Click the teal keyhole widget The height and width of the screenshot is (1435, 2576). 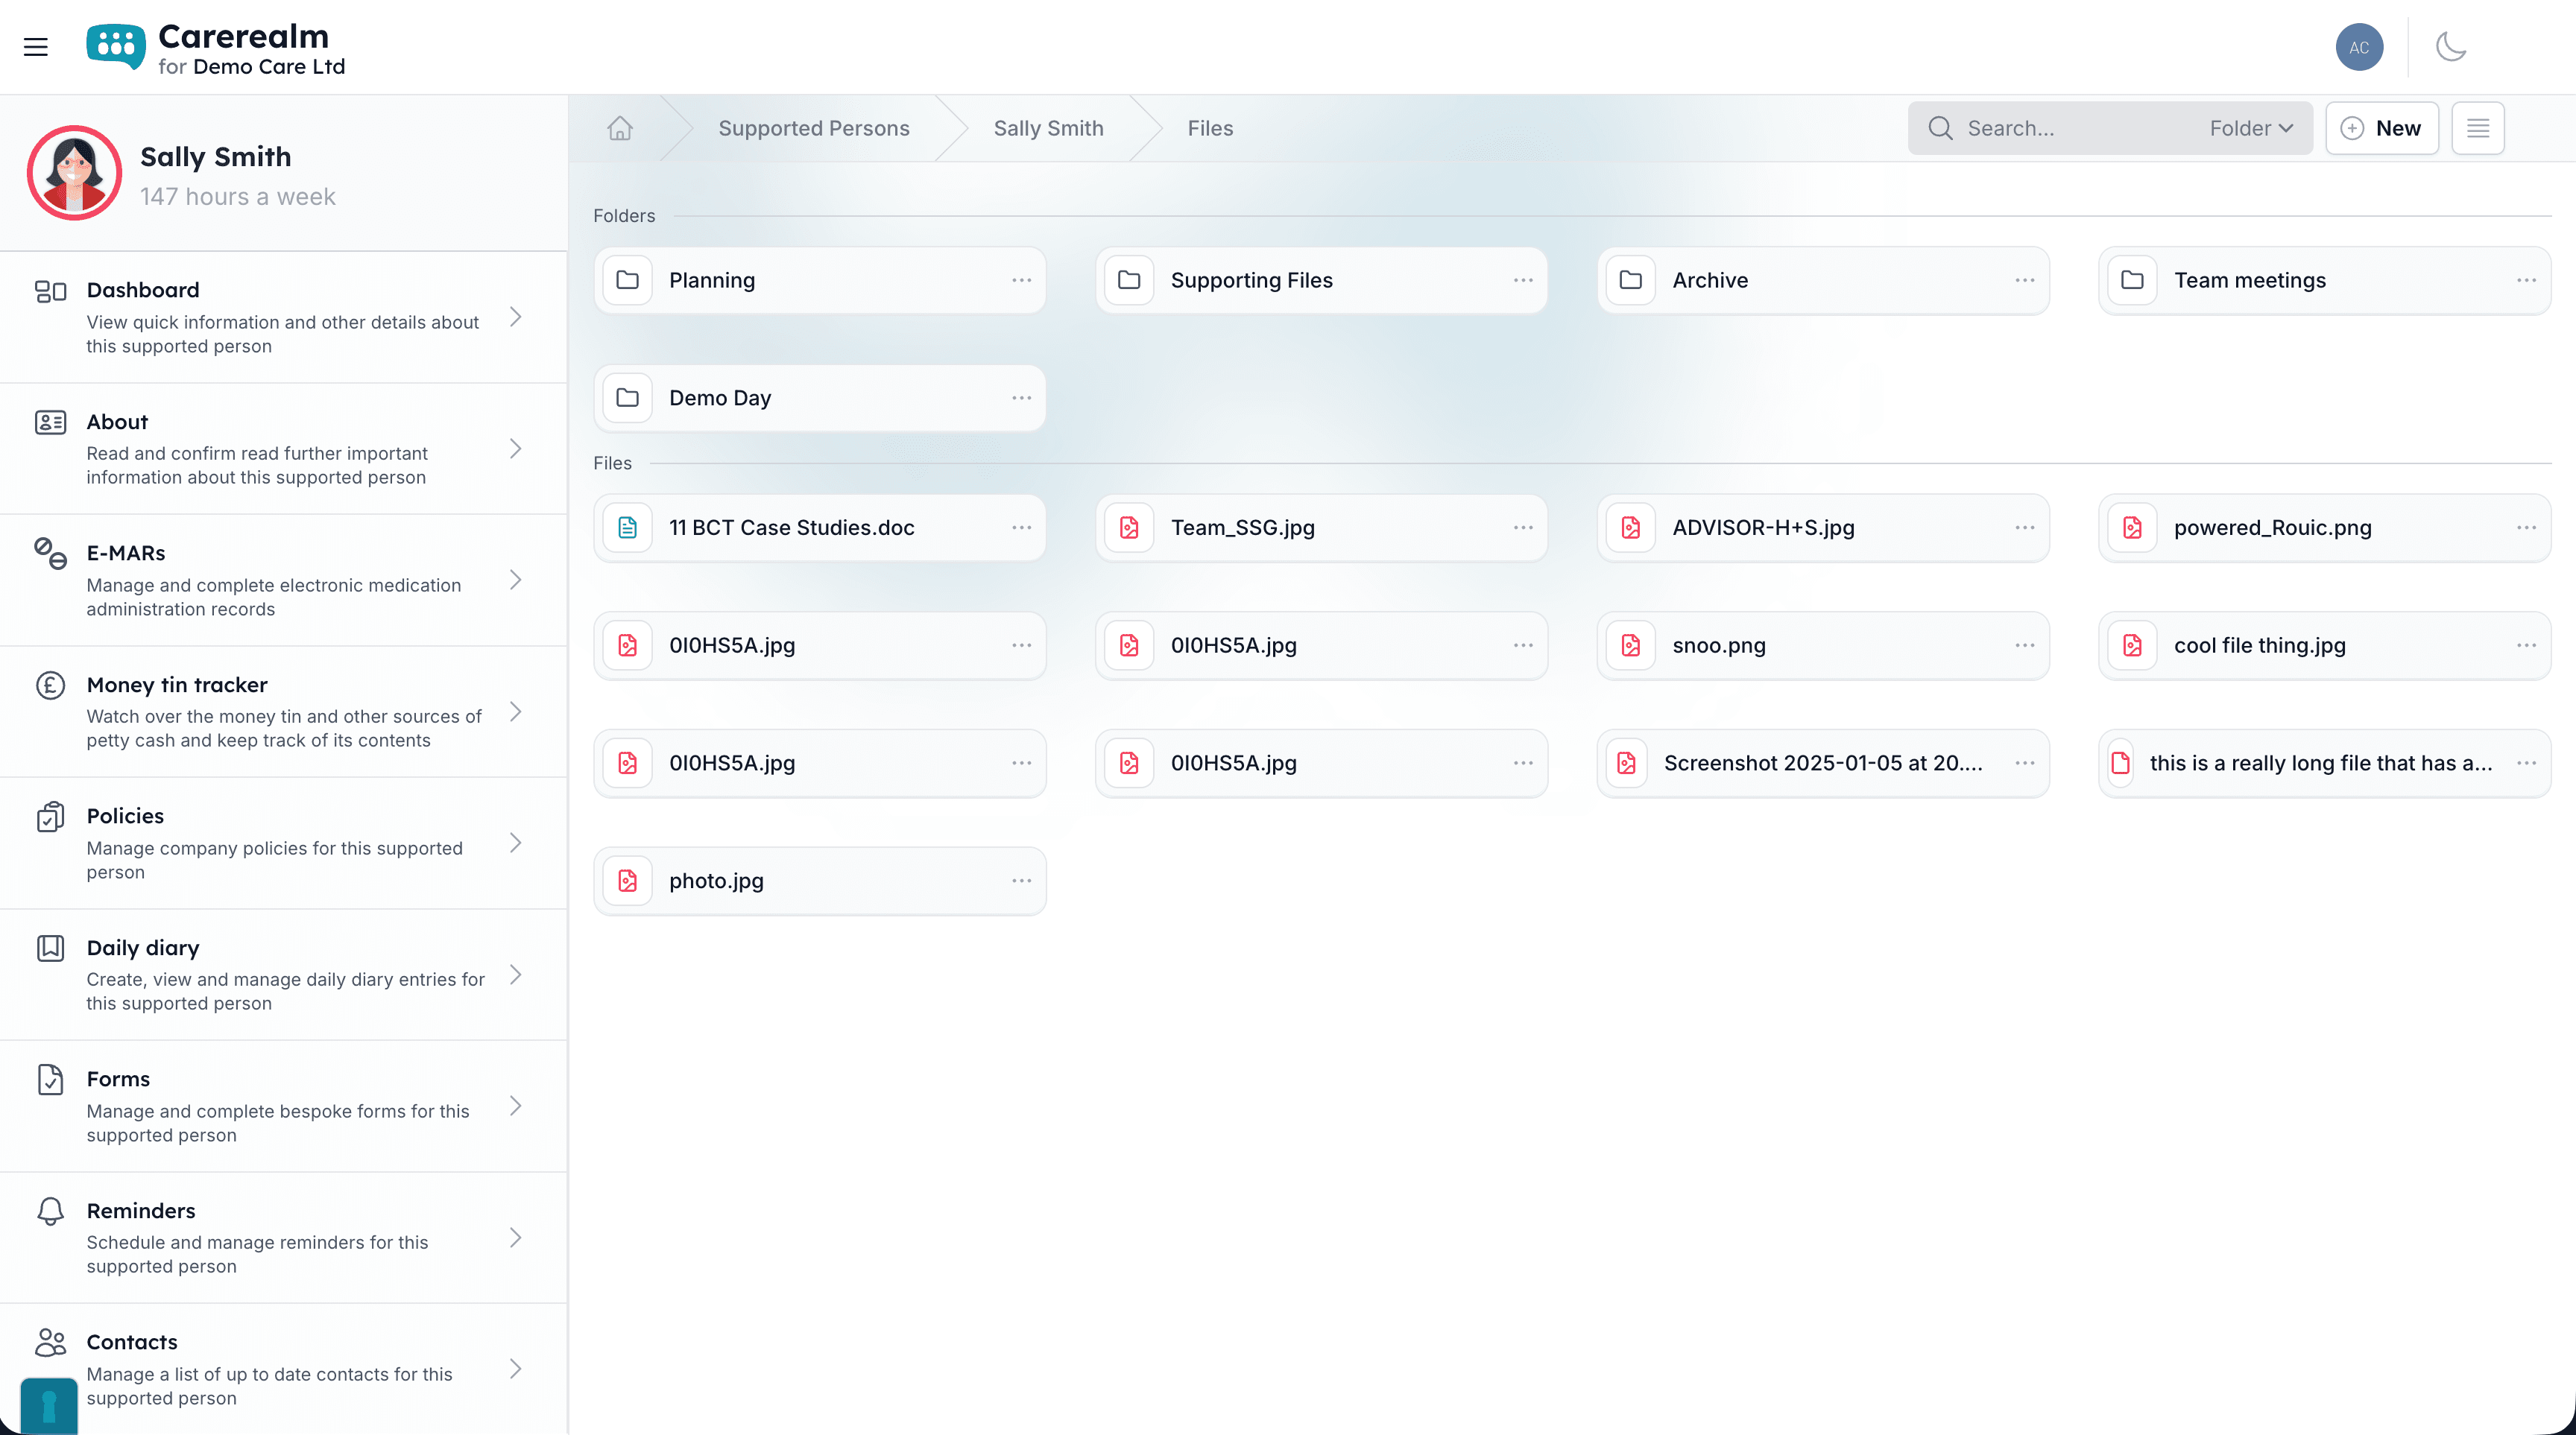[49, 1406]
